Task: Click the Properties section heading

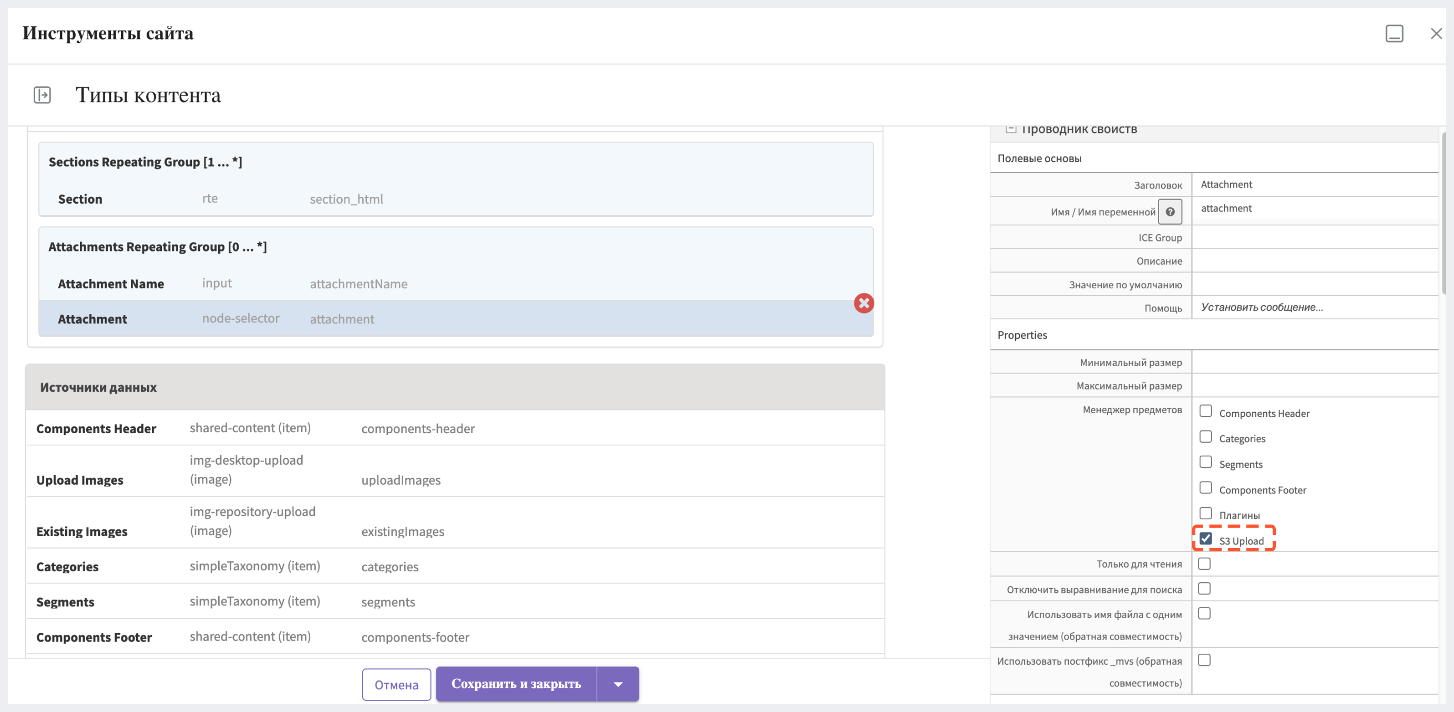Action: (1022, 335)
